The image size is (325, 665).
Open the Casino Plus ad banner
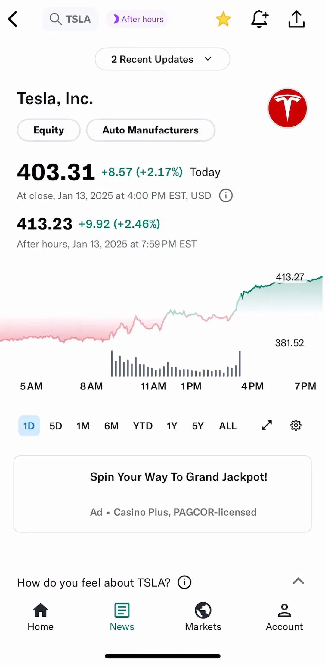(x=162, y=494)
